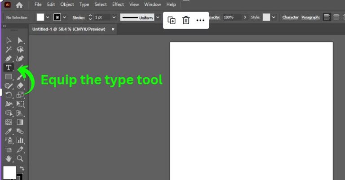Viewport: 345px width, 180px height.
Task: Activate the Hand tool
Action: [x=9, y=159]
